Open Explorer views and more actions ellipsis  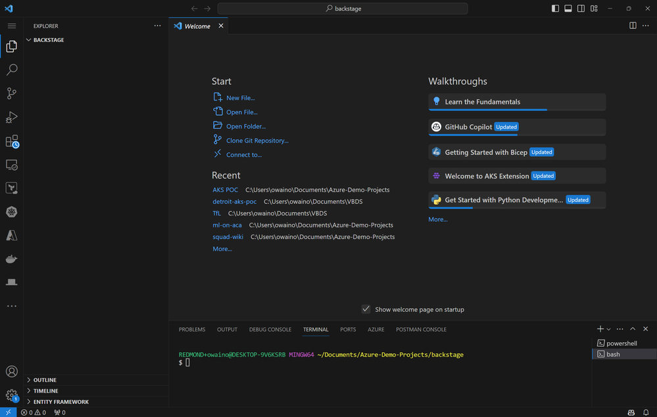click(157, 26)
